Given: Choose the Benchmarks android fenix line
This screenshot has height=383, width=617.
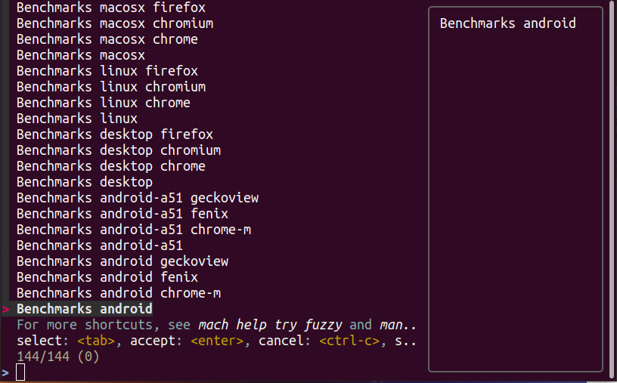Looking at the screenshot, I should (107, 277).
